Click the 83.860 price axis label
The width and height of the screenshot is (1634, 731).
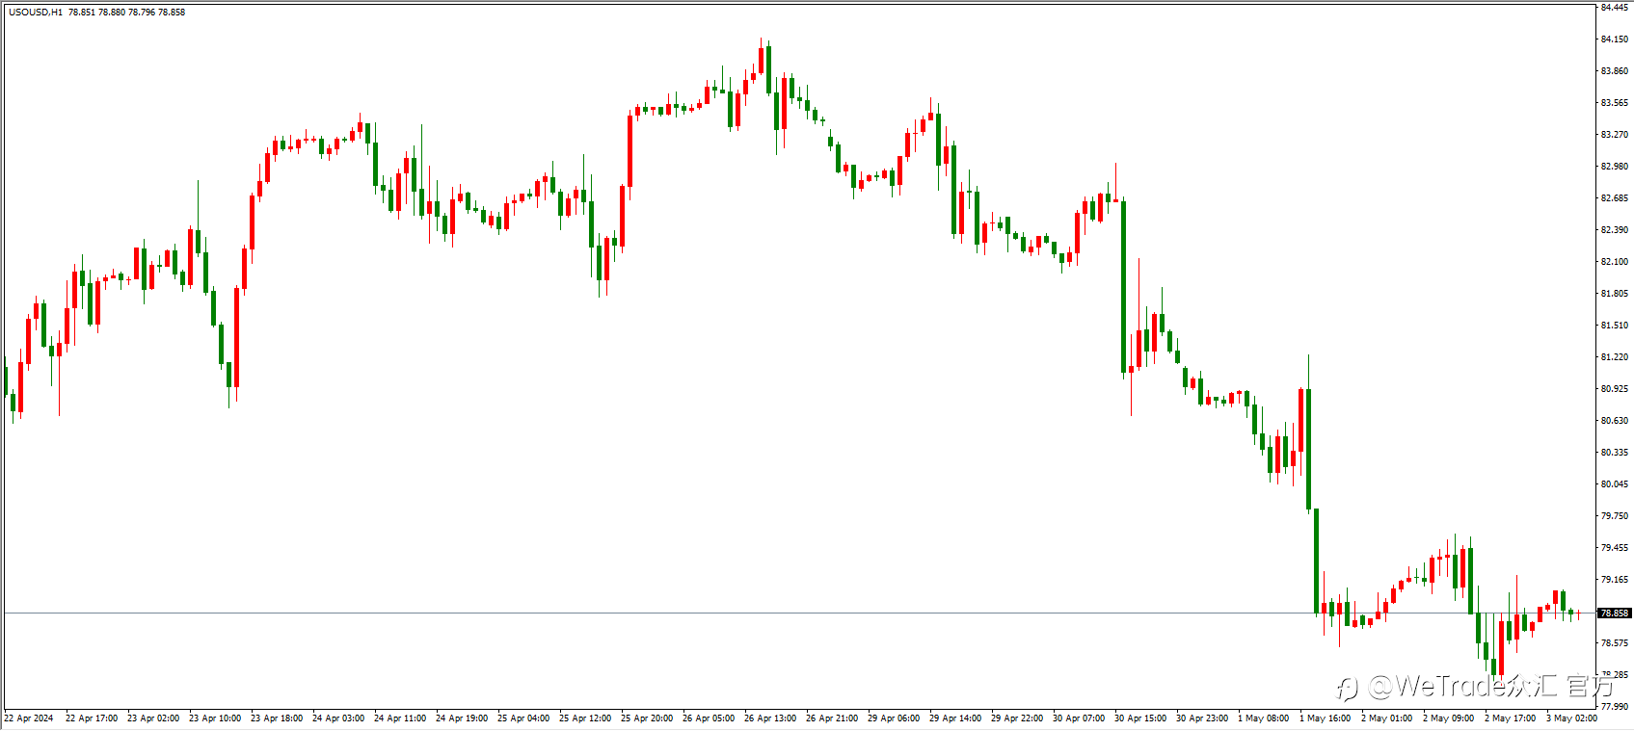1615,71
